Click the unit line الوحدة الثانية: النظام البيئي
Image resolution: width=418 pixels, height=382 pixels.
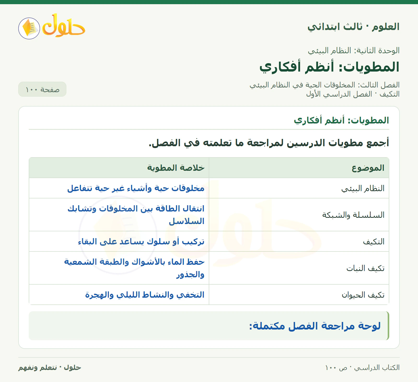point(354,50)
